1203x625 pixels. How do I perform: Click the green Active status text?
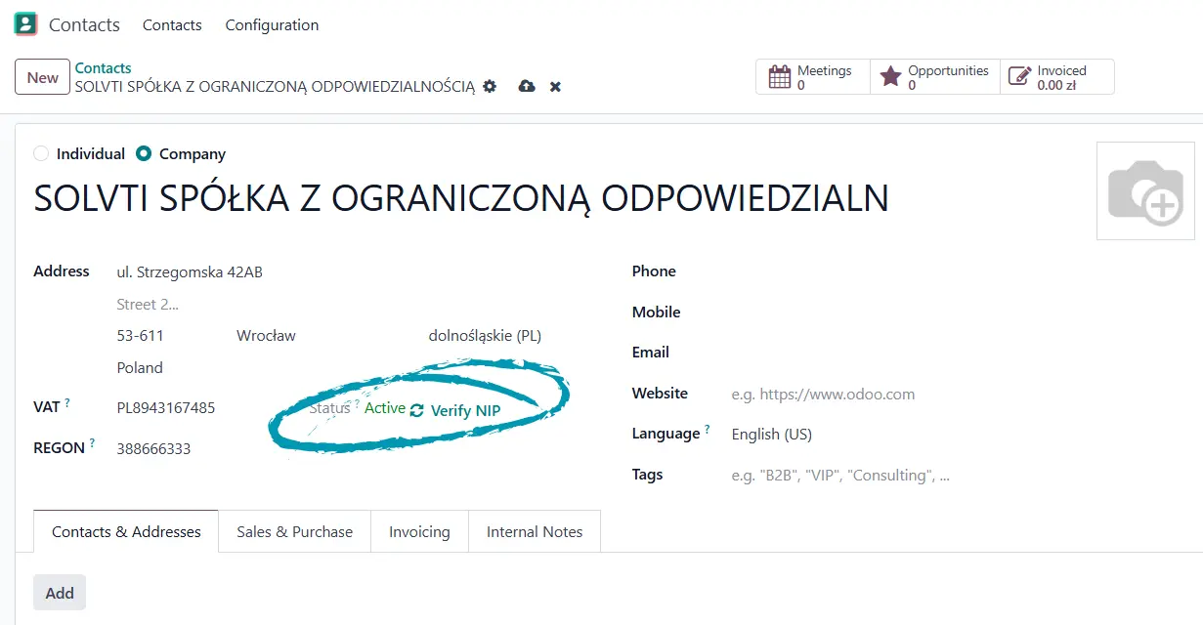tap(385, 407)
